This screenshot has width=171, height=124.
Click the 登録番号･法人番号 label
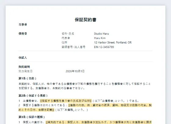[73, 47]
